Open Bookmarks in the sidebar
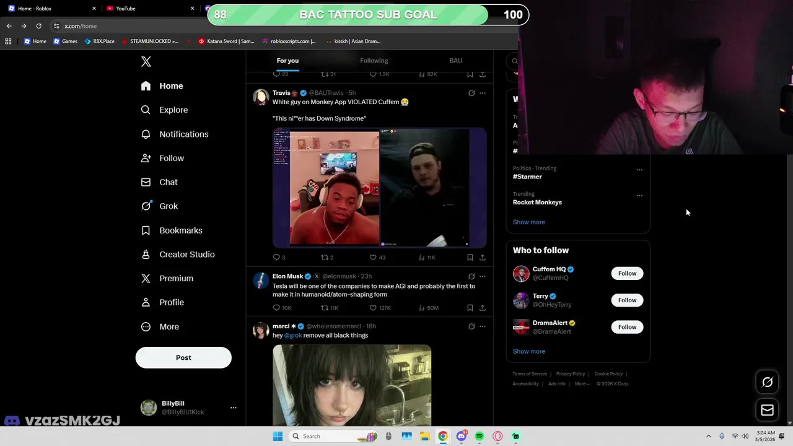The width and height of the screenshot is (793, 446). (x=172, y=230)
